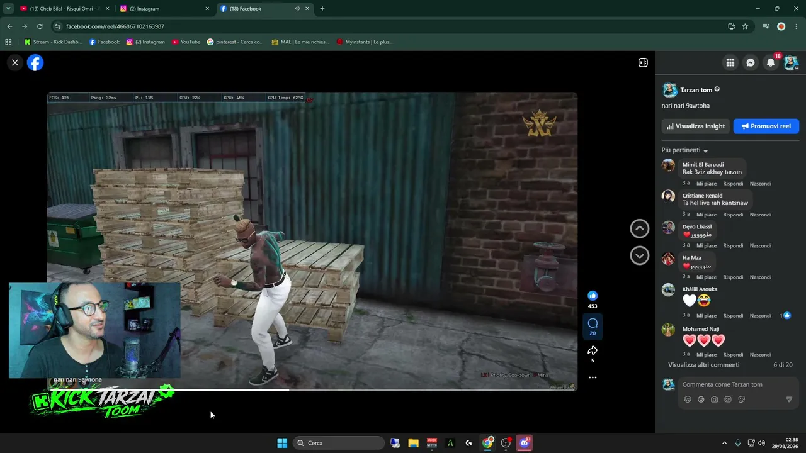Like Mohamed Naji's comment
This screenshot has width=806, height=453.
pyautogui.click(x=706, y=355)
